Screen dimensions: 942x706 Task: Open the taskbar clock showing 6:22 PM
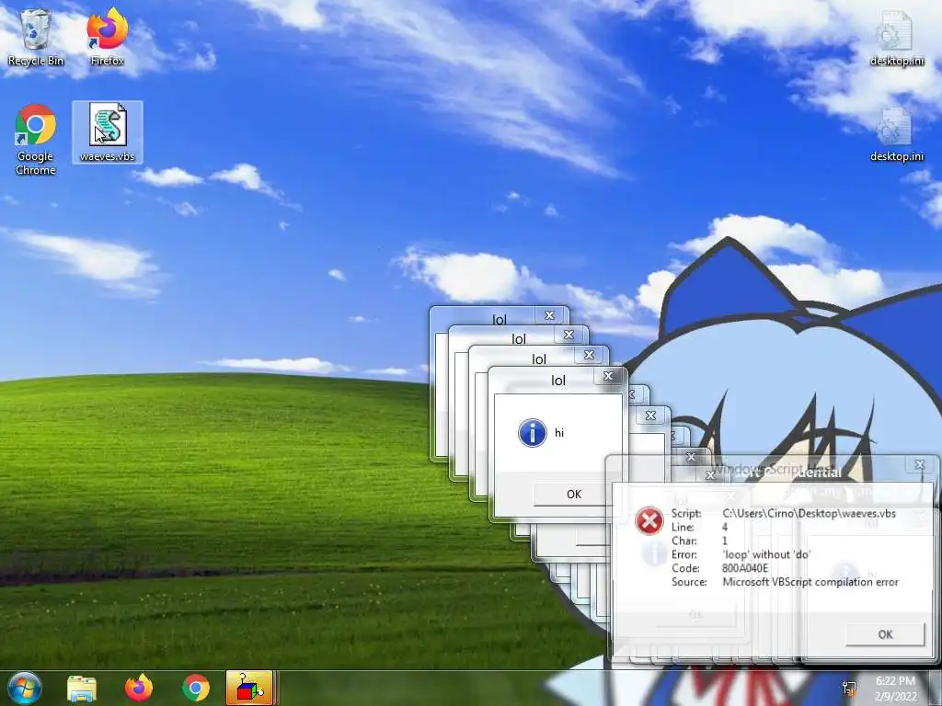point(895,689)
